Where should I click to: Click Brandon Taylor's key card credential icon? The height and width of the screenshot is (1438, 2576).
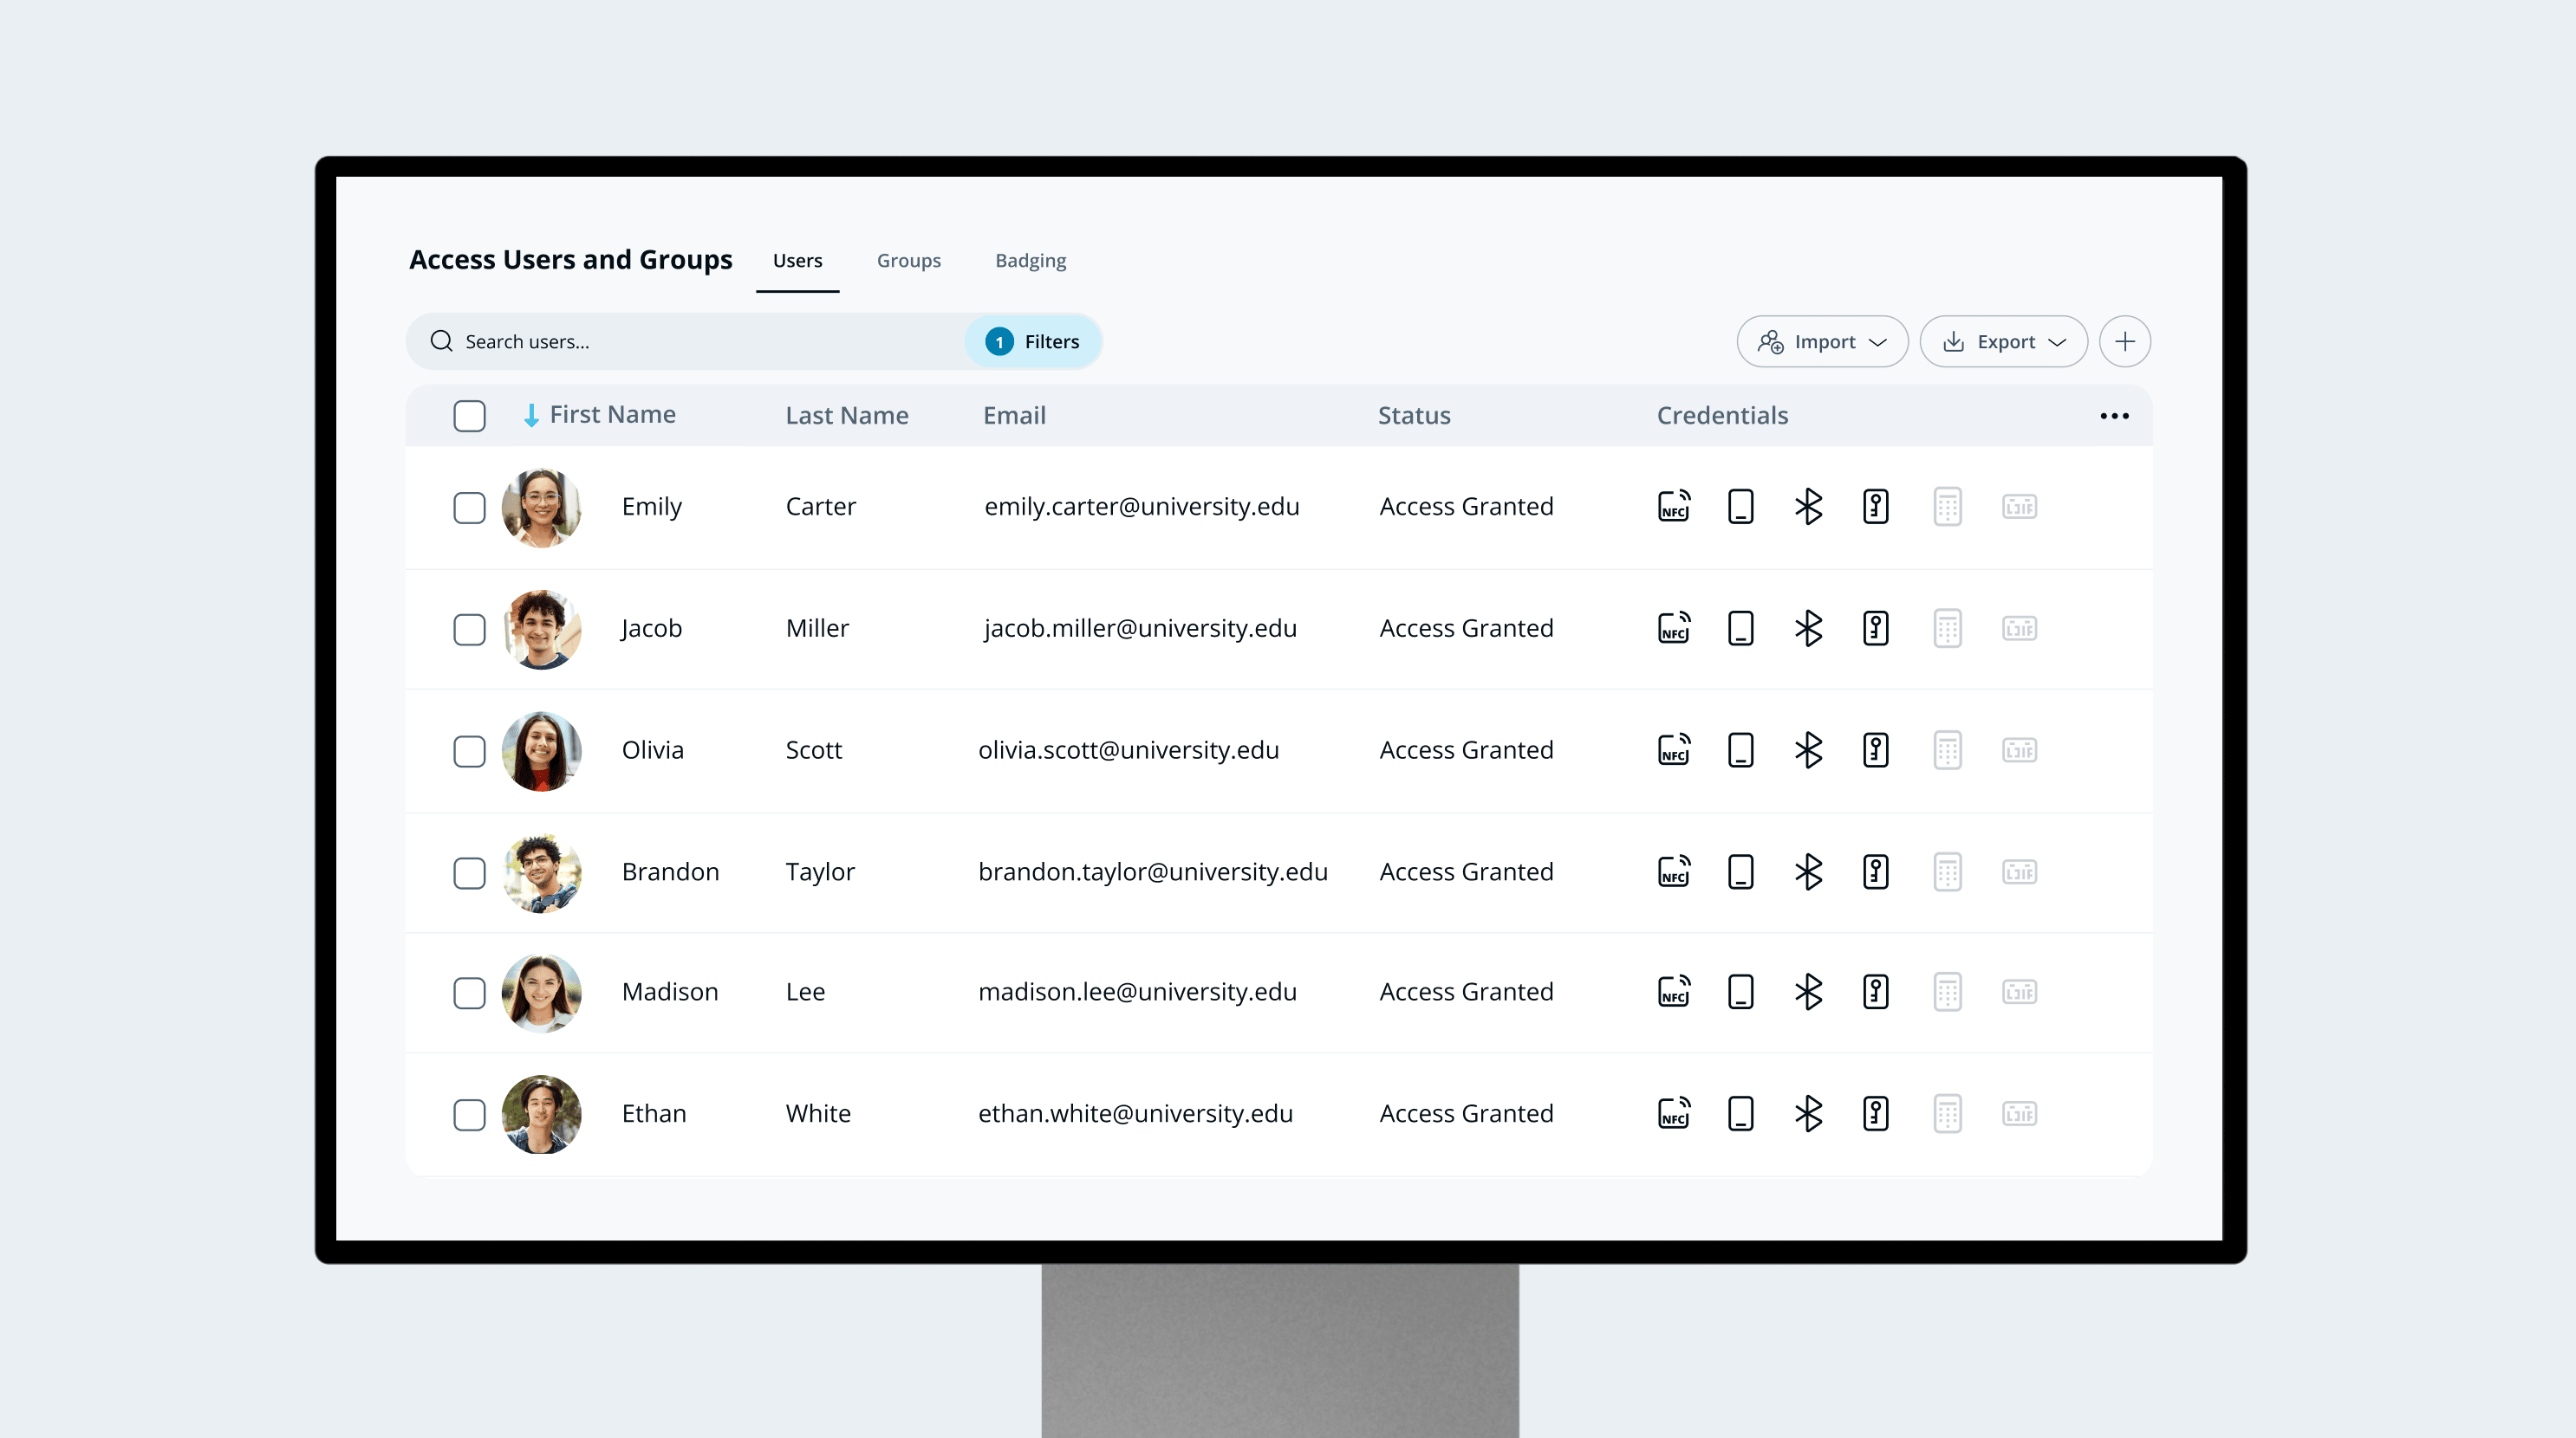(1875, 872)
